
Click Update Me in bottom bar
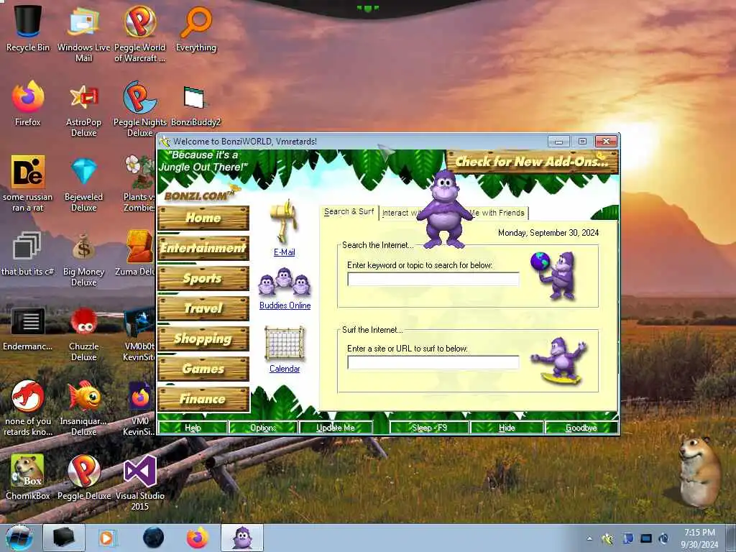pyautogui.click(x=336, y=428)
